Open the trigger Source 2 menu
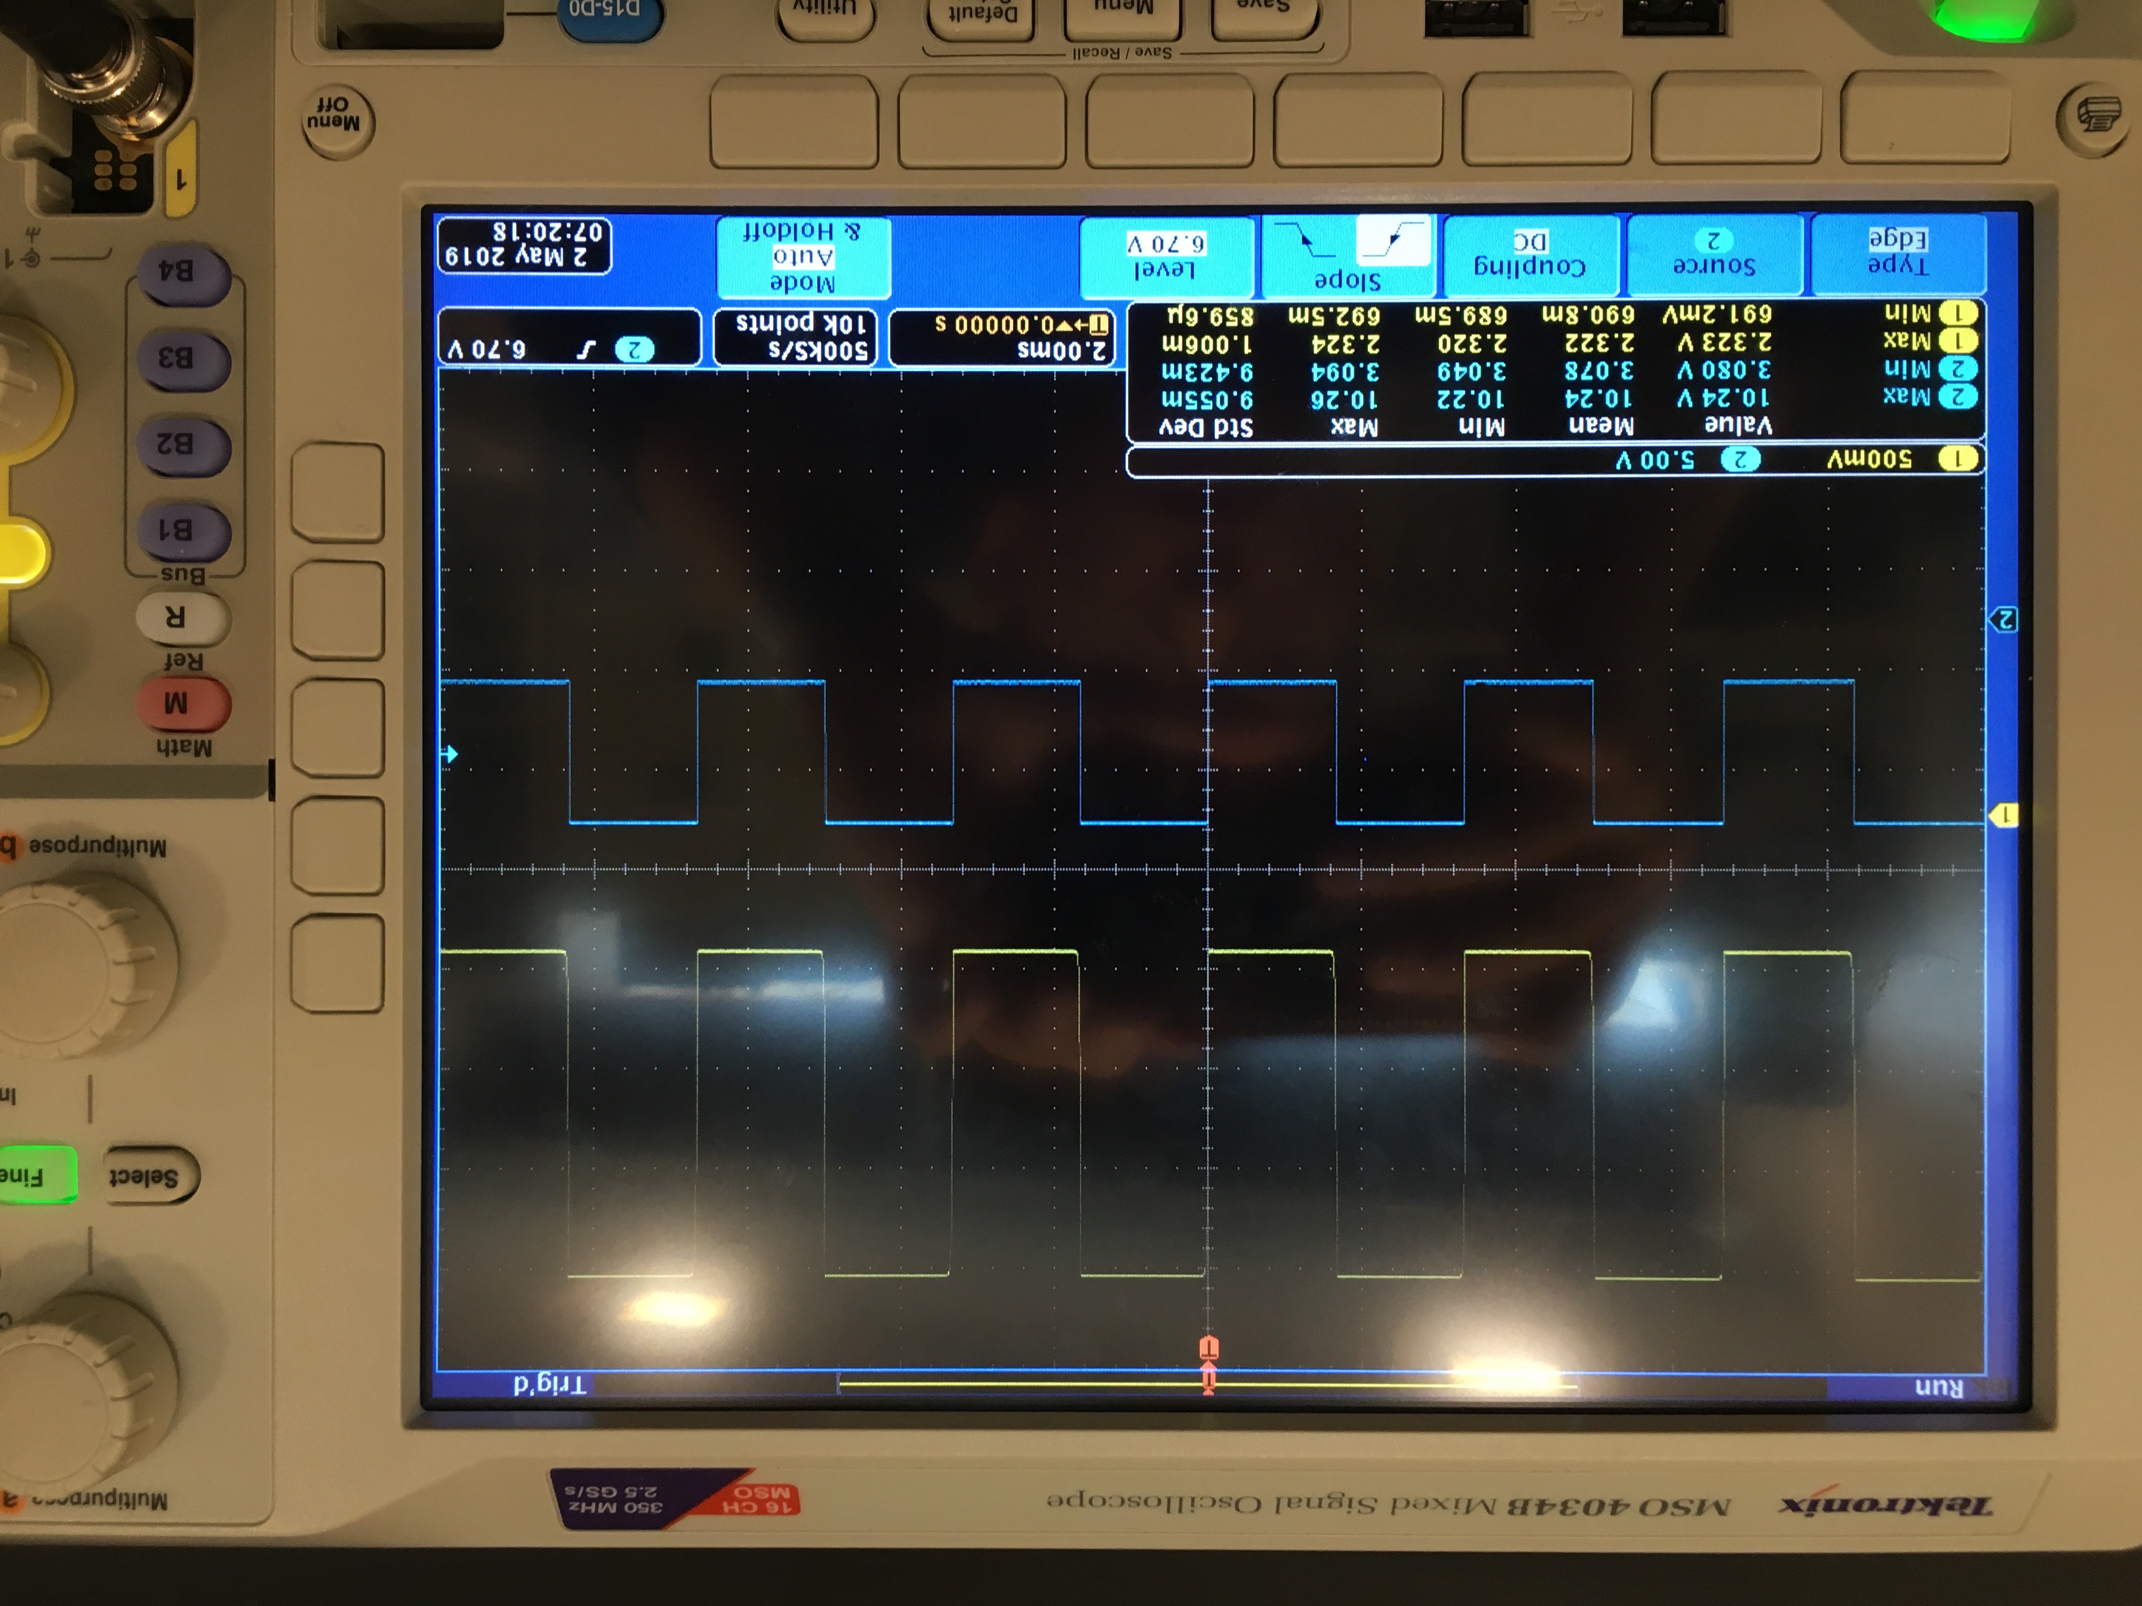Image resolution: width=2142 pixels, height=1606 pixels. [1715, 254]
